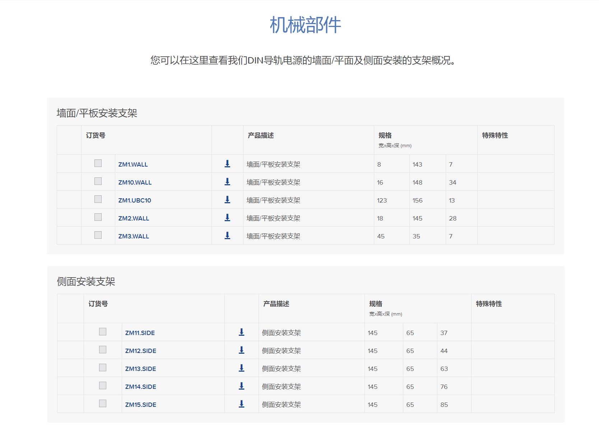
Task: Click download icon for ZM10.WALL
Action: point(227,182)
